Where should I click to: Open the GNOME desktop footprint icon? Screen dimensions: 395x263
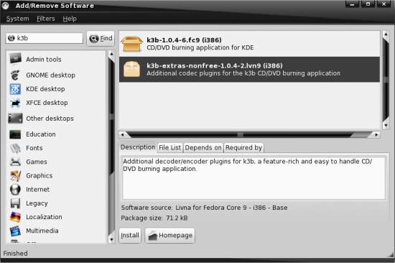pos(15,75)
